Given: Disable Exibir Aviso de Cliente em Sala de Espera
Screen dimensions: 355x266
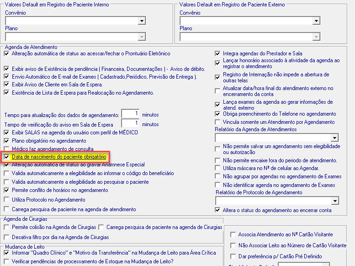Looking at the screenshot, I should 6,85.
